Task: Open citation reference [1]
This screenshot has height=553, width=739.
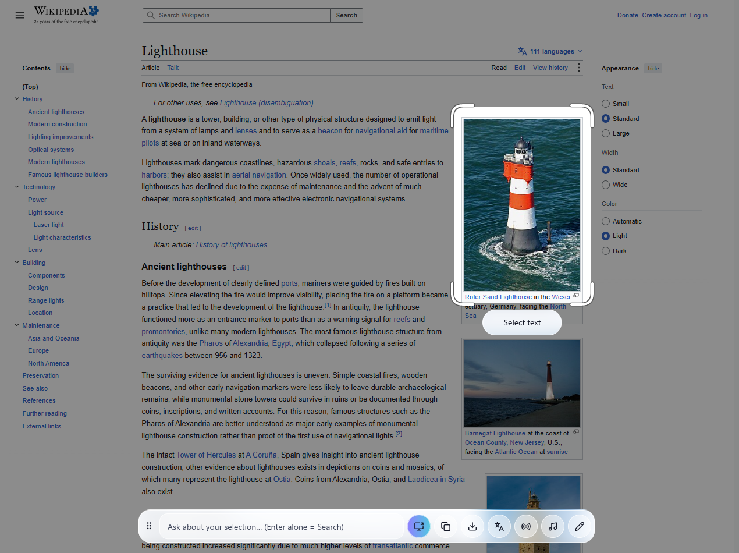Action: pos(328,305)
